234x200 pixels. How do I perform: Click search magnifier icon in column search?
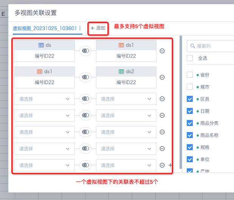pyautogui.click(x=193, y=46)
